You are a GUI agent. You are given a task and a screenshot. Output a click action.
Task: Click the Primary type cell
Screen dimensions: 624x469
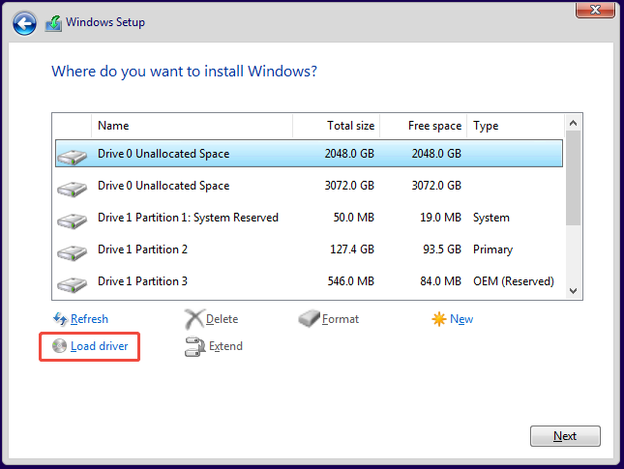pyautogui.click(x=492, y=249)
